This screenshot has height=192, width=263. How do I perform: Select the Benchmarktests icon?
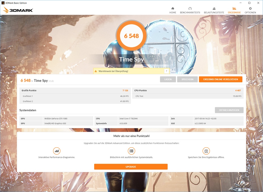point(190,9)
